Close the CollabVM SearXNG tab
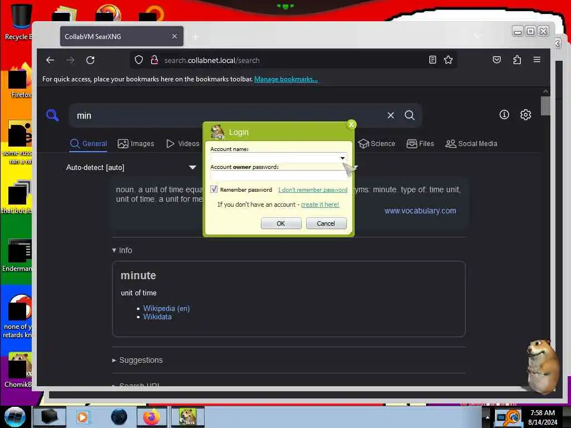 pyautogui.click(x=175, y=36)
